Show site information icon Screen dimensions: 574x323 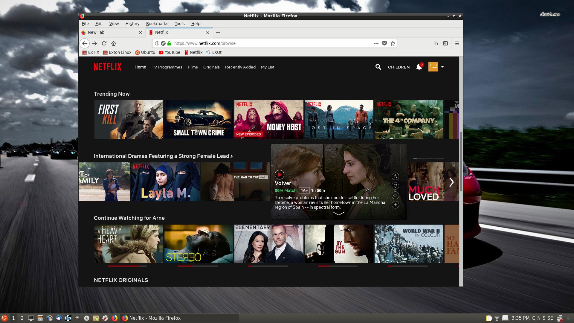pyautogui.click(x=157, y=43)
